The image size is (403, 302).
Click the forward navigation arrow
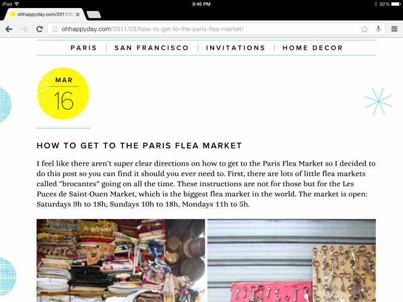[x=24, y=29]
